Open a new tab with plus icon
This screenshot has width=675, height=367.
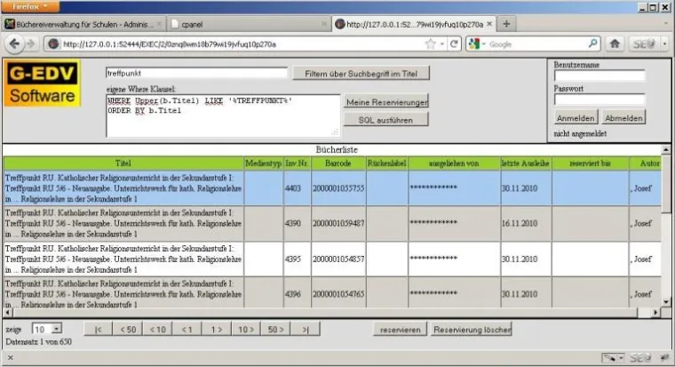506,23
